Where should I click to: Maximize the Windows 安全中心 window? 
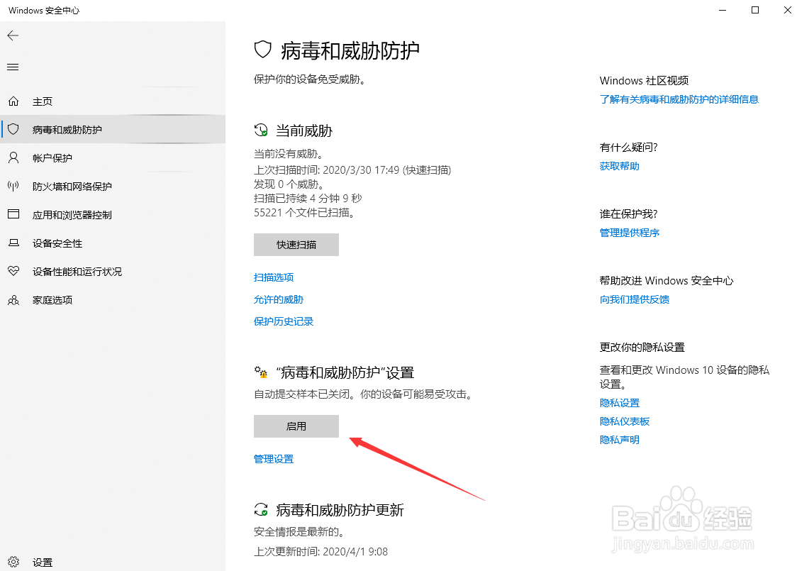coord(755,10)
